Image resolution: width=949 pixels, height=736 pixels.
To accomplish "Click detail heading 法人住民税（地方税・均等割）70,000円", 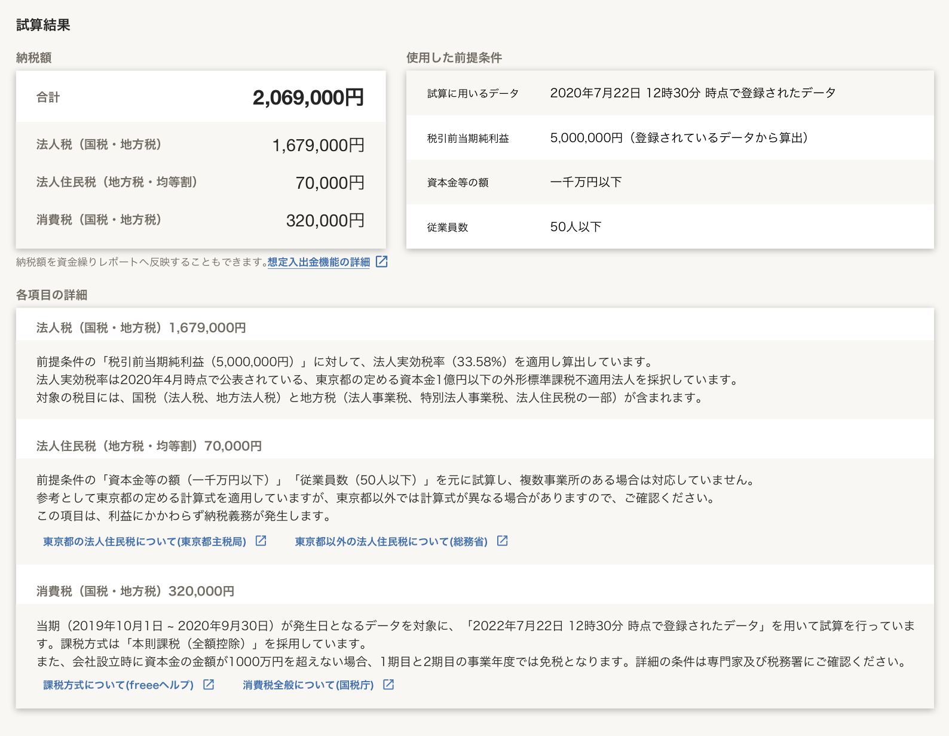I will 149,446.
